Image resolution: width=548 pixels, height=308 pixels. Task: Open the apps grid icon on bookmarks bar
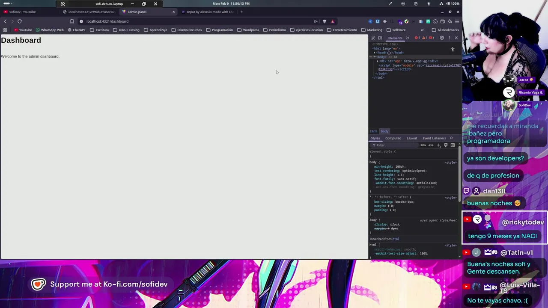[5, 30]
